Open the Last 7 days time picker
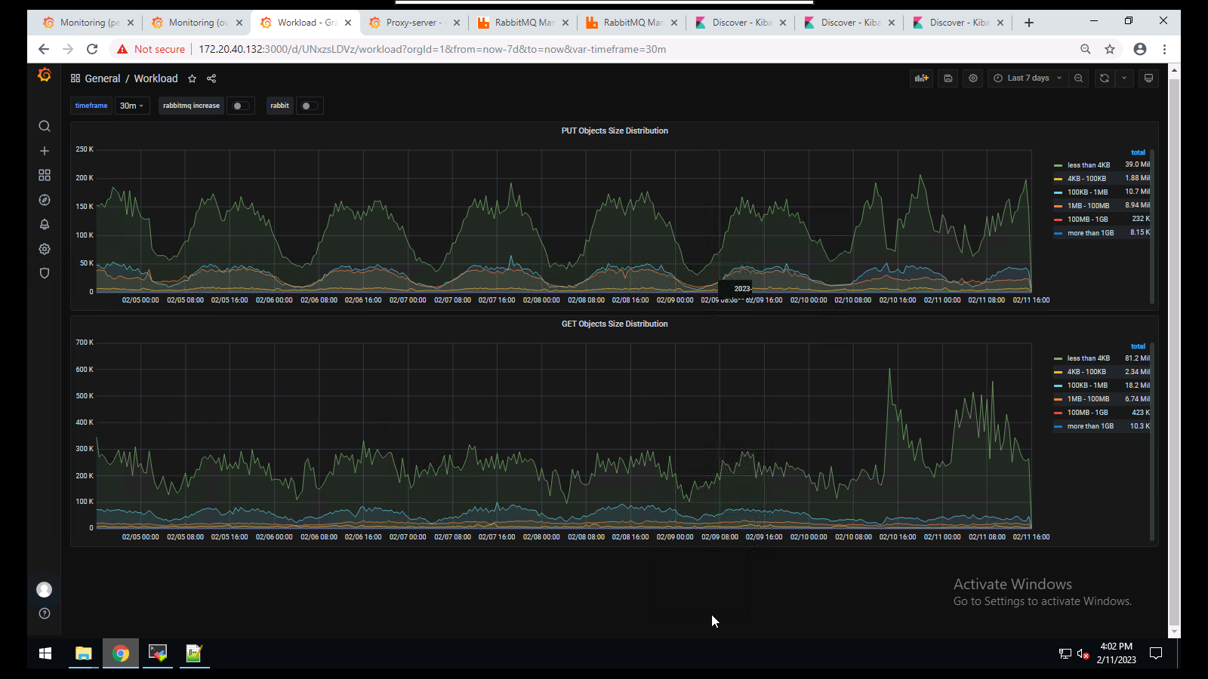1208x679 pixels. [x=1027, y=78]
